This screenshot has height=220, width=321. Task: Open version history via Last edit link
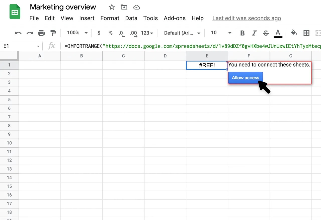pyautogui.click(x=246, y=18)
